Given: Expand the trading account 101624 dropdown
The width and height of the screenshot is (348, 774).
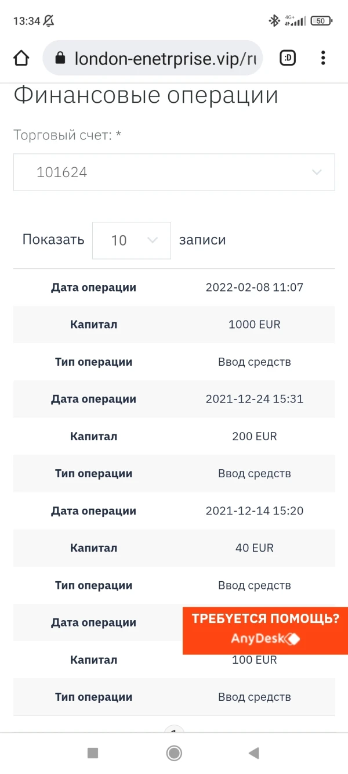Looking at the screenshot, I should (x=174, y=172).
